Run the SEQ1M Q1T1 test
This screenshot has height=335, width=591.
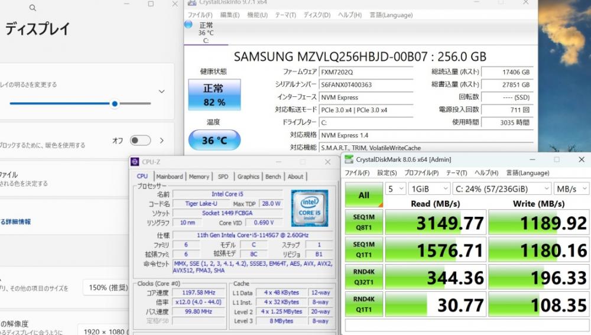(364, 249)
